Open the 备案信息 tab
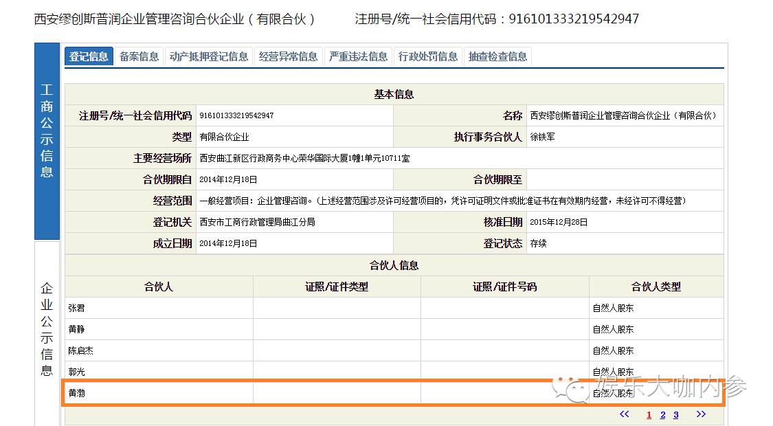This screenshot has height=426, width=773. [x=139, y=56]
